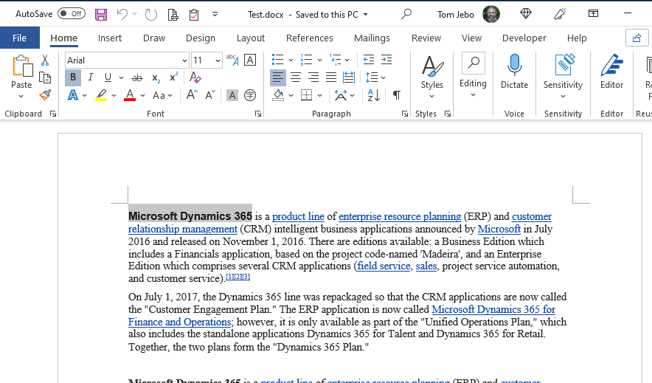
Task: Click the Sort A-Z icon
Action: pyautogui.click(x=373, y=95)
